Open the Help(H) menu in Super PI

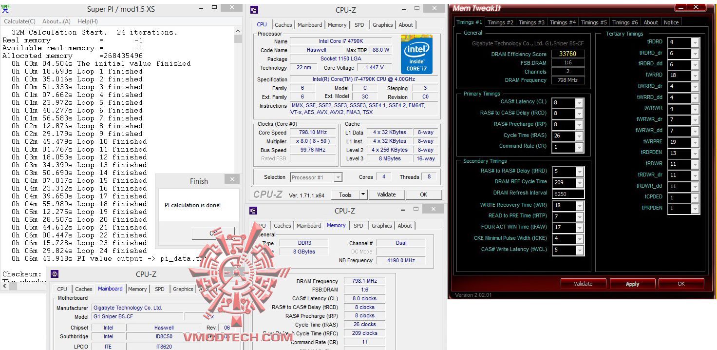coord(88,21)
